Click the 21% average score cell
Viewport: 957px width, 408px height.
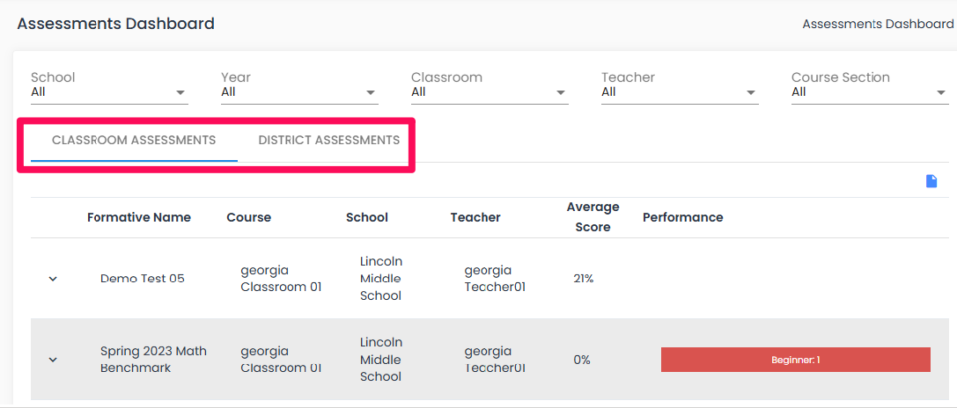pos(584,279)
